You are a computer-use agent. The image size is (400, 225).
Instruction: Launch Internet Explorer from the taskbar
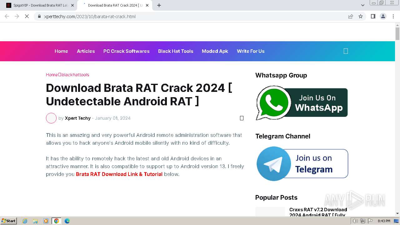[25, 221]
